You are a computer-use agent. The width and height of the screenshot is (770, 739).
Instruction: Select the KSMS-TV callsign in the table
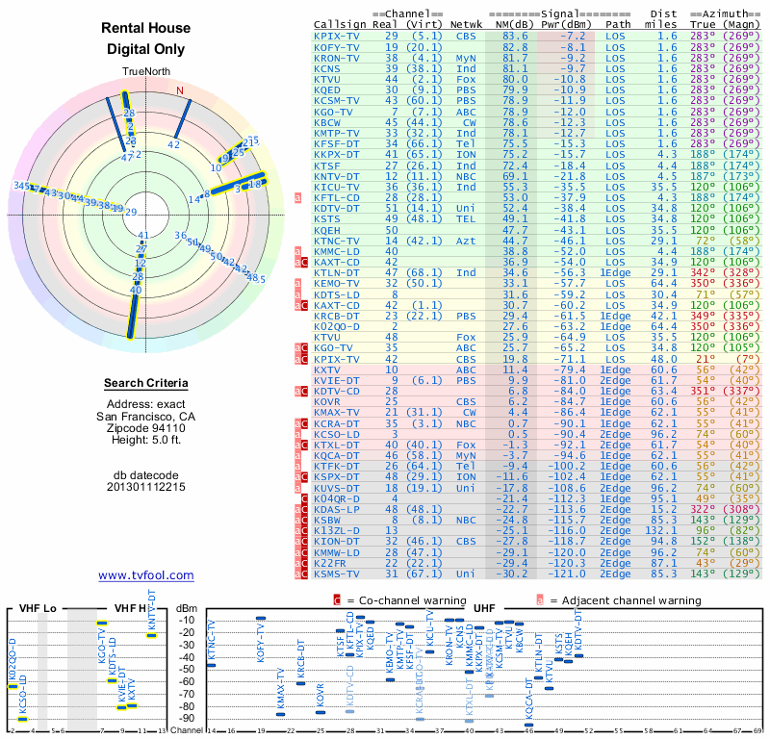(x=336, y=574)
